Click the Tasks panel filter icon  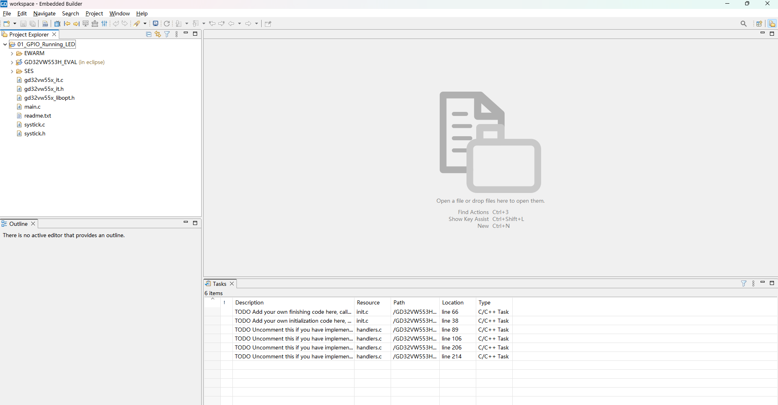tap(744, 284)
